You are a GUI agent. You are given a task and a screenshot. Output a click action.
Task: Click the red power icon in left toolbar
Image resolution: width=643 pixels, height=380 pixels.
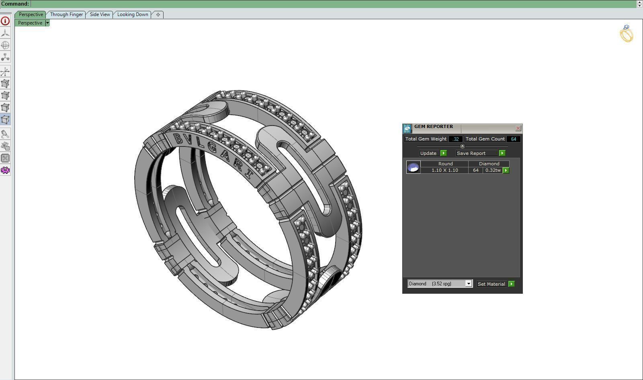pos(5,21)
